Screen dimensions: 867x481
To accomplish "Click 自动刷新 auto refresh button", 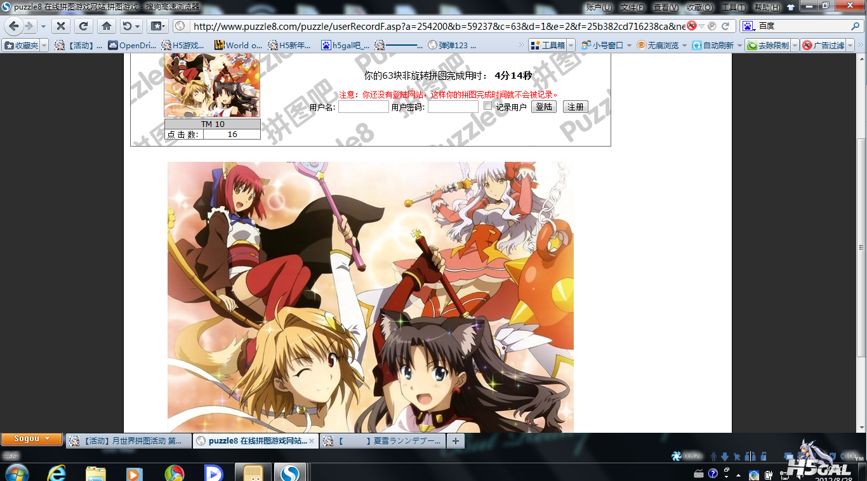I will (x=713, y=45).
